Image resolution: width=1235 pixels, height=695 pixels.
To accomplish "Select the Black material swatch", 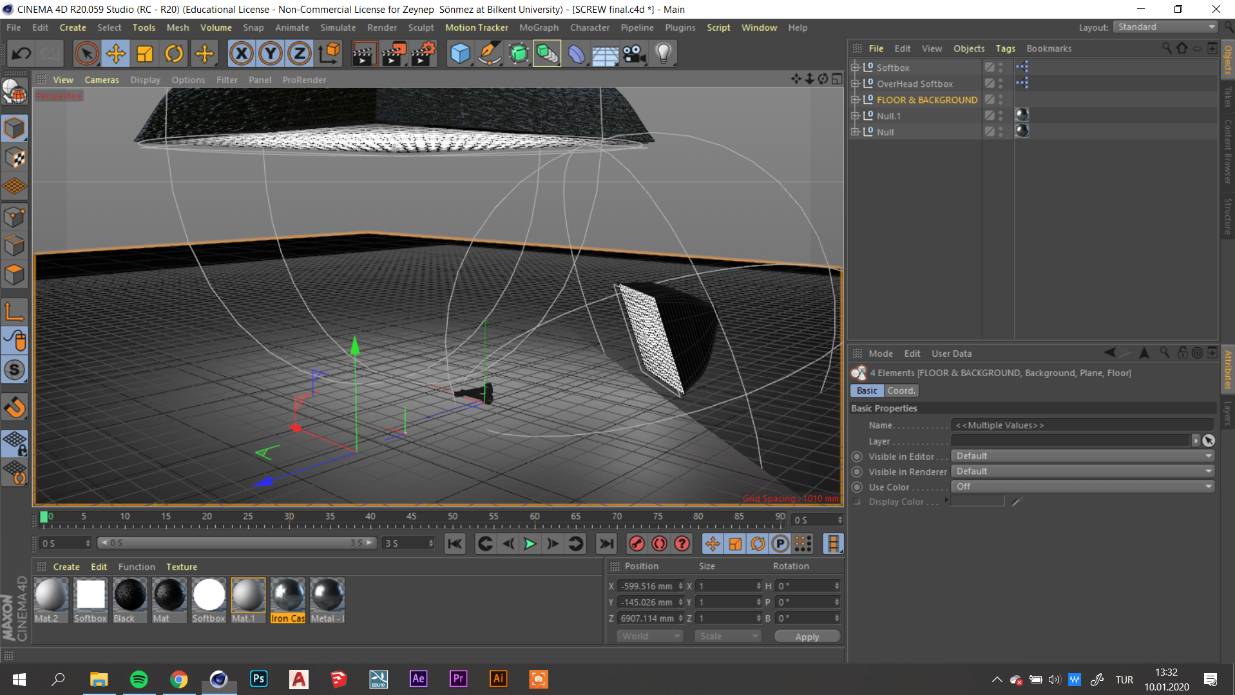I will pyautogui.click(x=129, y=600).
